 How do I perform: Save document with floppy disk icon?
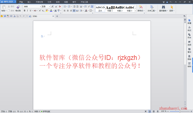coord(5,16)
